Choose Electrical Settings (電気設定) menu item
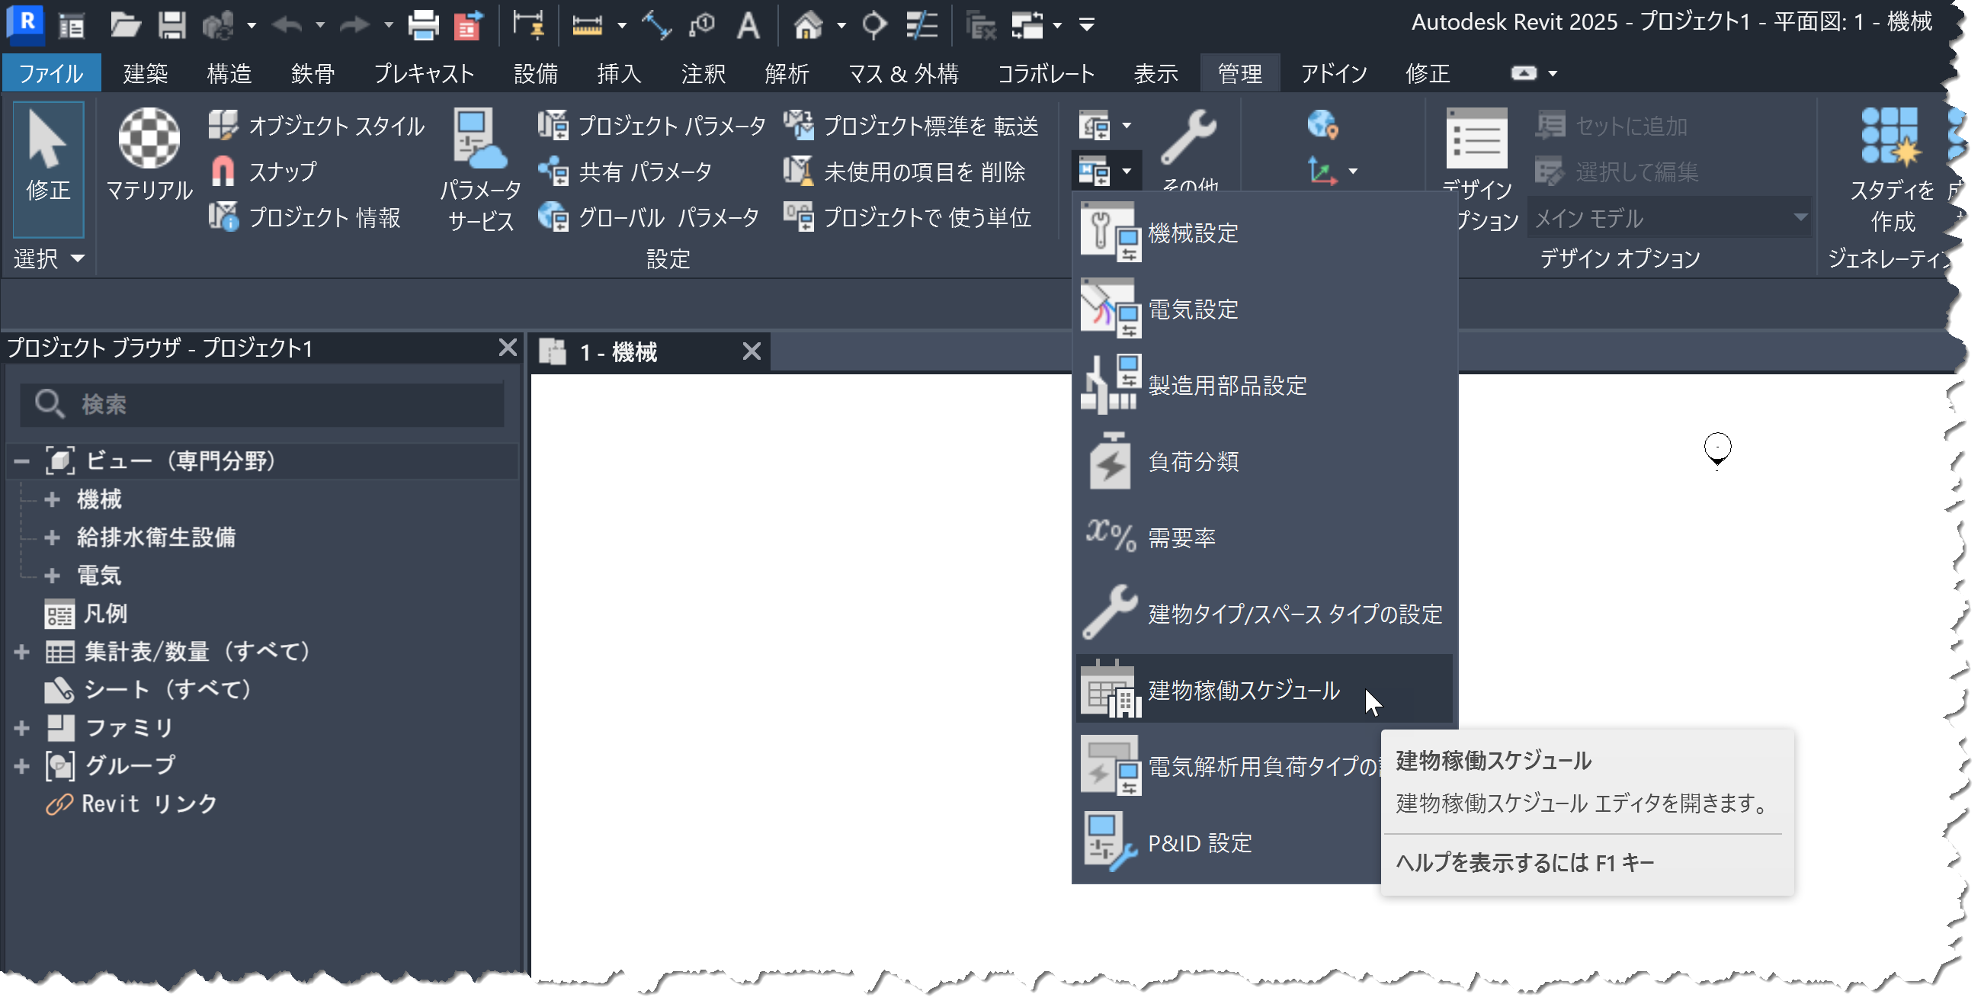The height and width of the screenshot is (1007, 1984). coord(1263,309)
